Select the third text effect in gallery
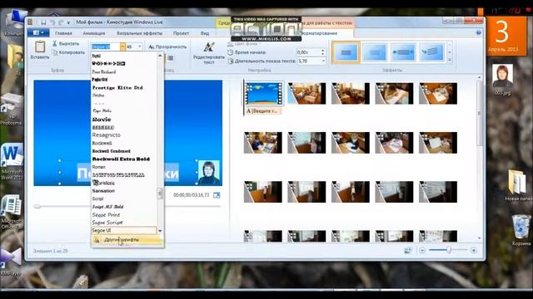 (x=403, y=52)
